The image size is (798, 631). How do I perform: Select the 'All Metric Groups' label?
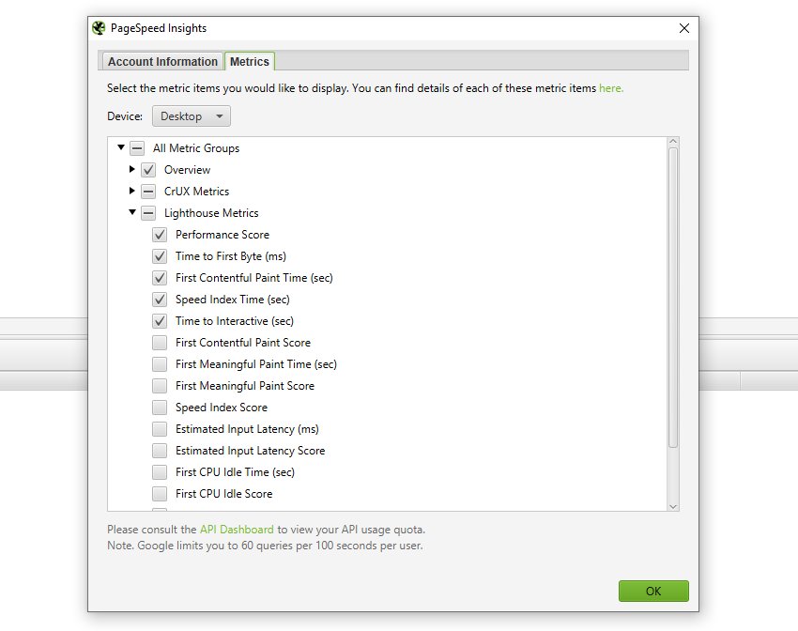(x=196, y=148)
